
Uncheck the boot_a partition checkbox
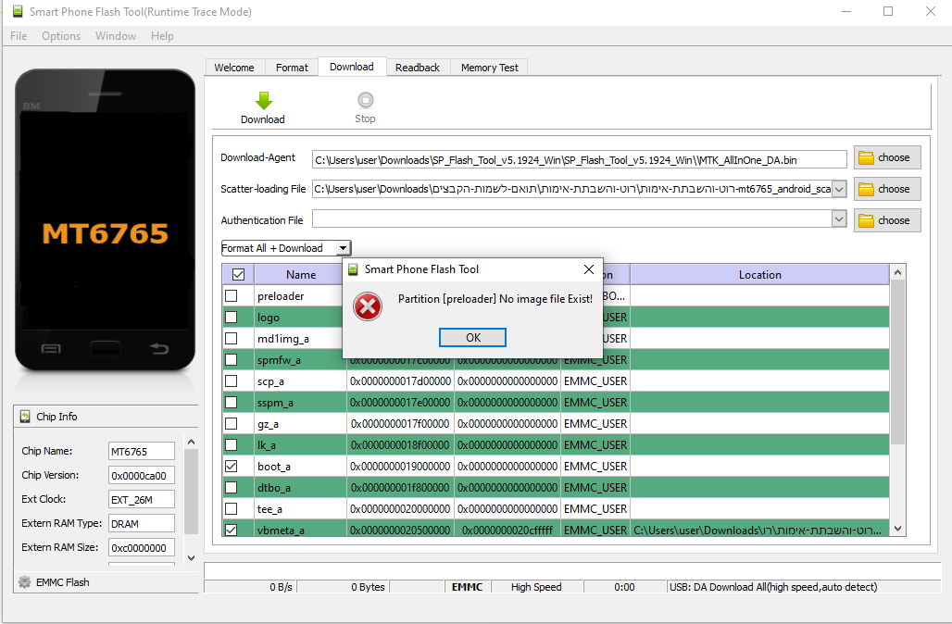pos(232,467)
